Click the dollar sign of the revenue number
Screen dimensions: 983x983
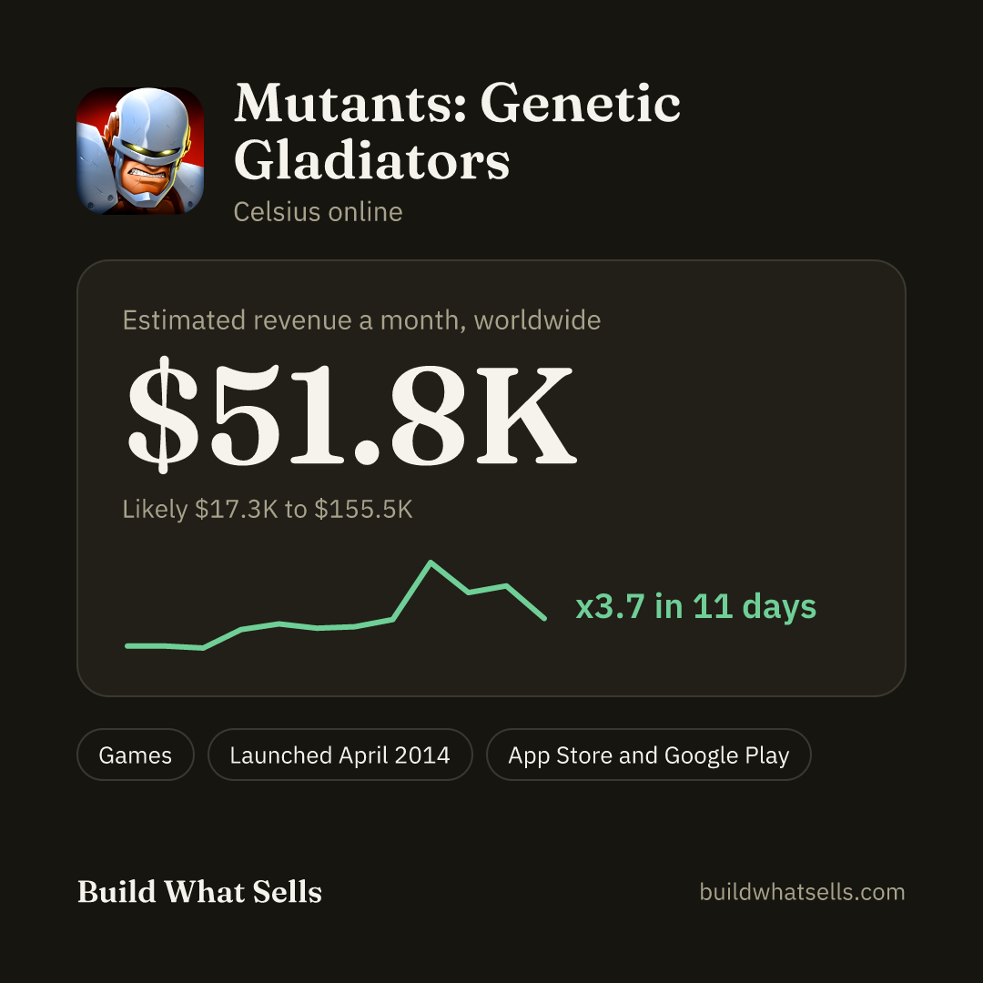point(163,414)
